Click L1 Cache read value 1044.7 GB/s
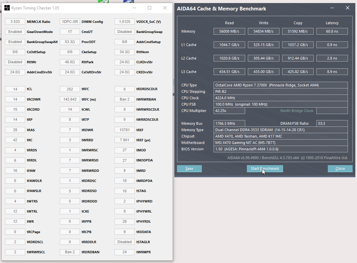The height and width of the screenshot is (263, 357). (229, 45)
